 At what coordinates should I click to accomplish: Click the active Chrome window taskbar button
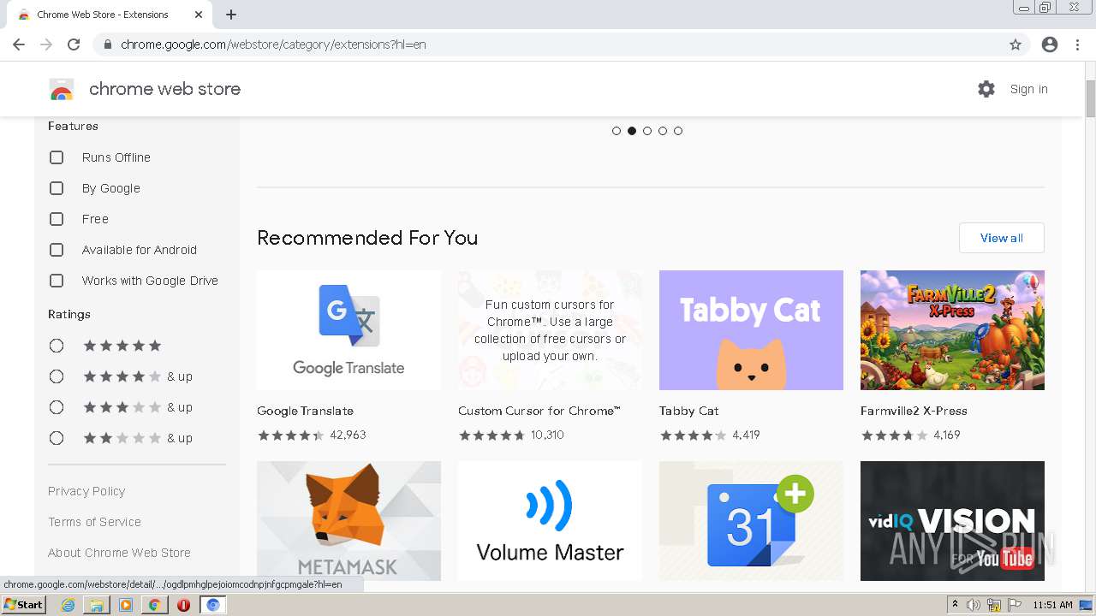coord(213,605)
